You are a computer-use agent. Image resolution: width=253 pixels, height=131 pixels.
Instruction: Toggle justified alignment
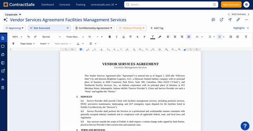click(x=189, y=37)
